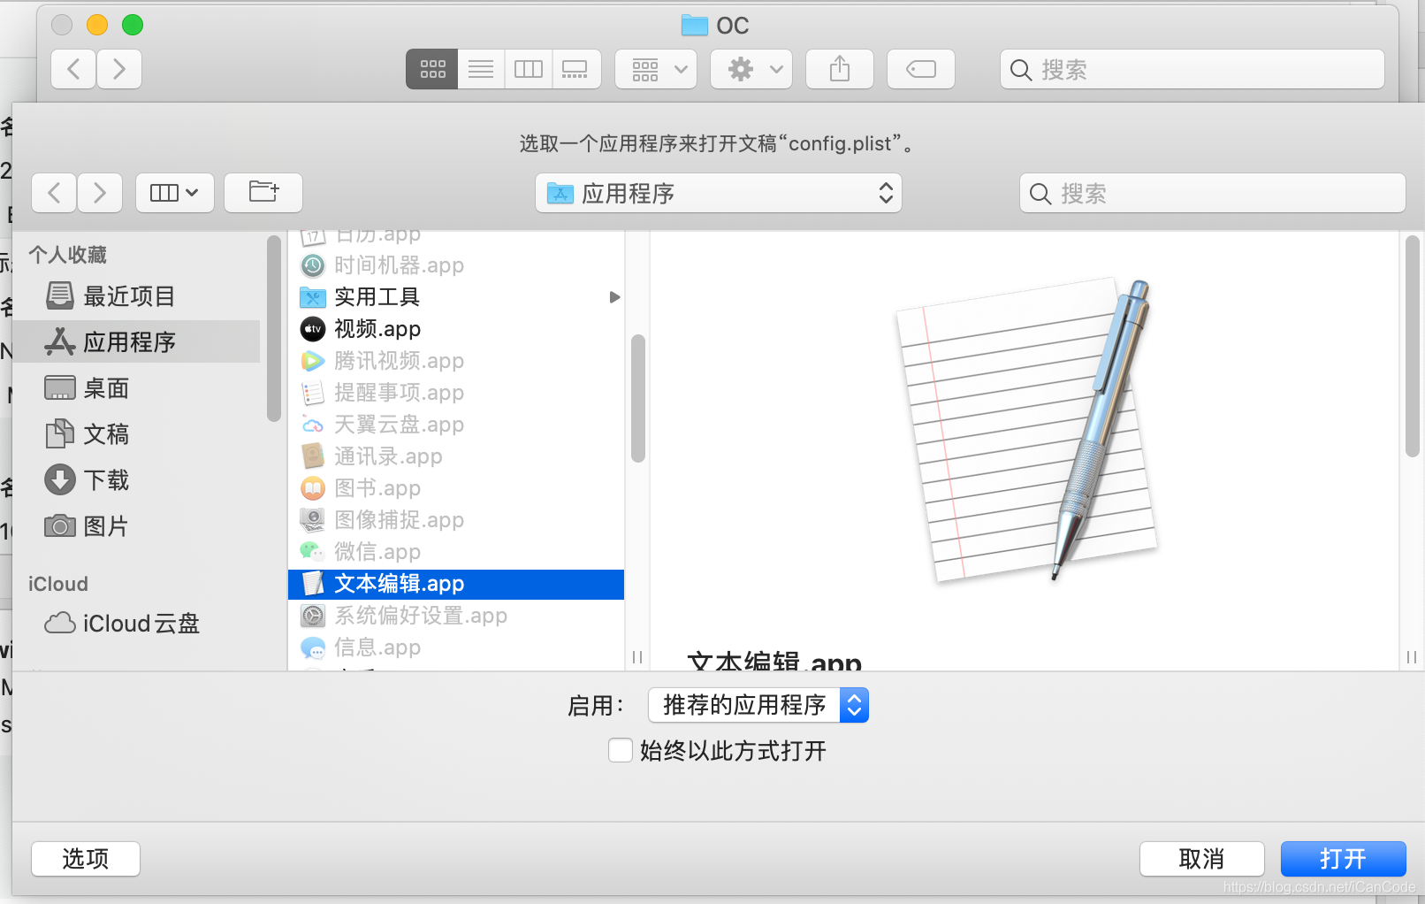Go back in the open dialog
The height and width of the screenshot is (904, 1425).
click(x=54, y=193)
